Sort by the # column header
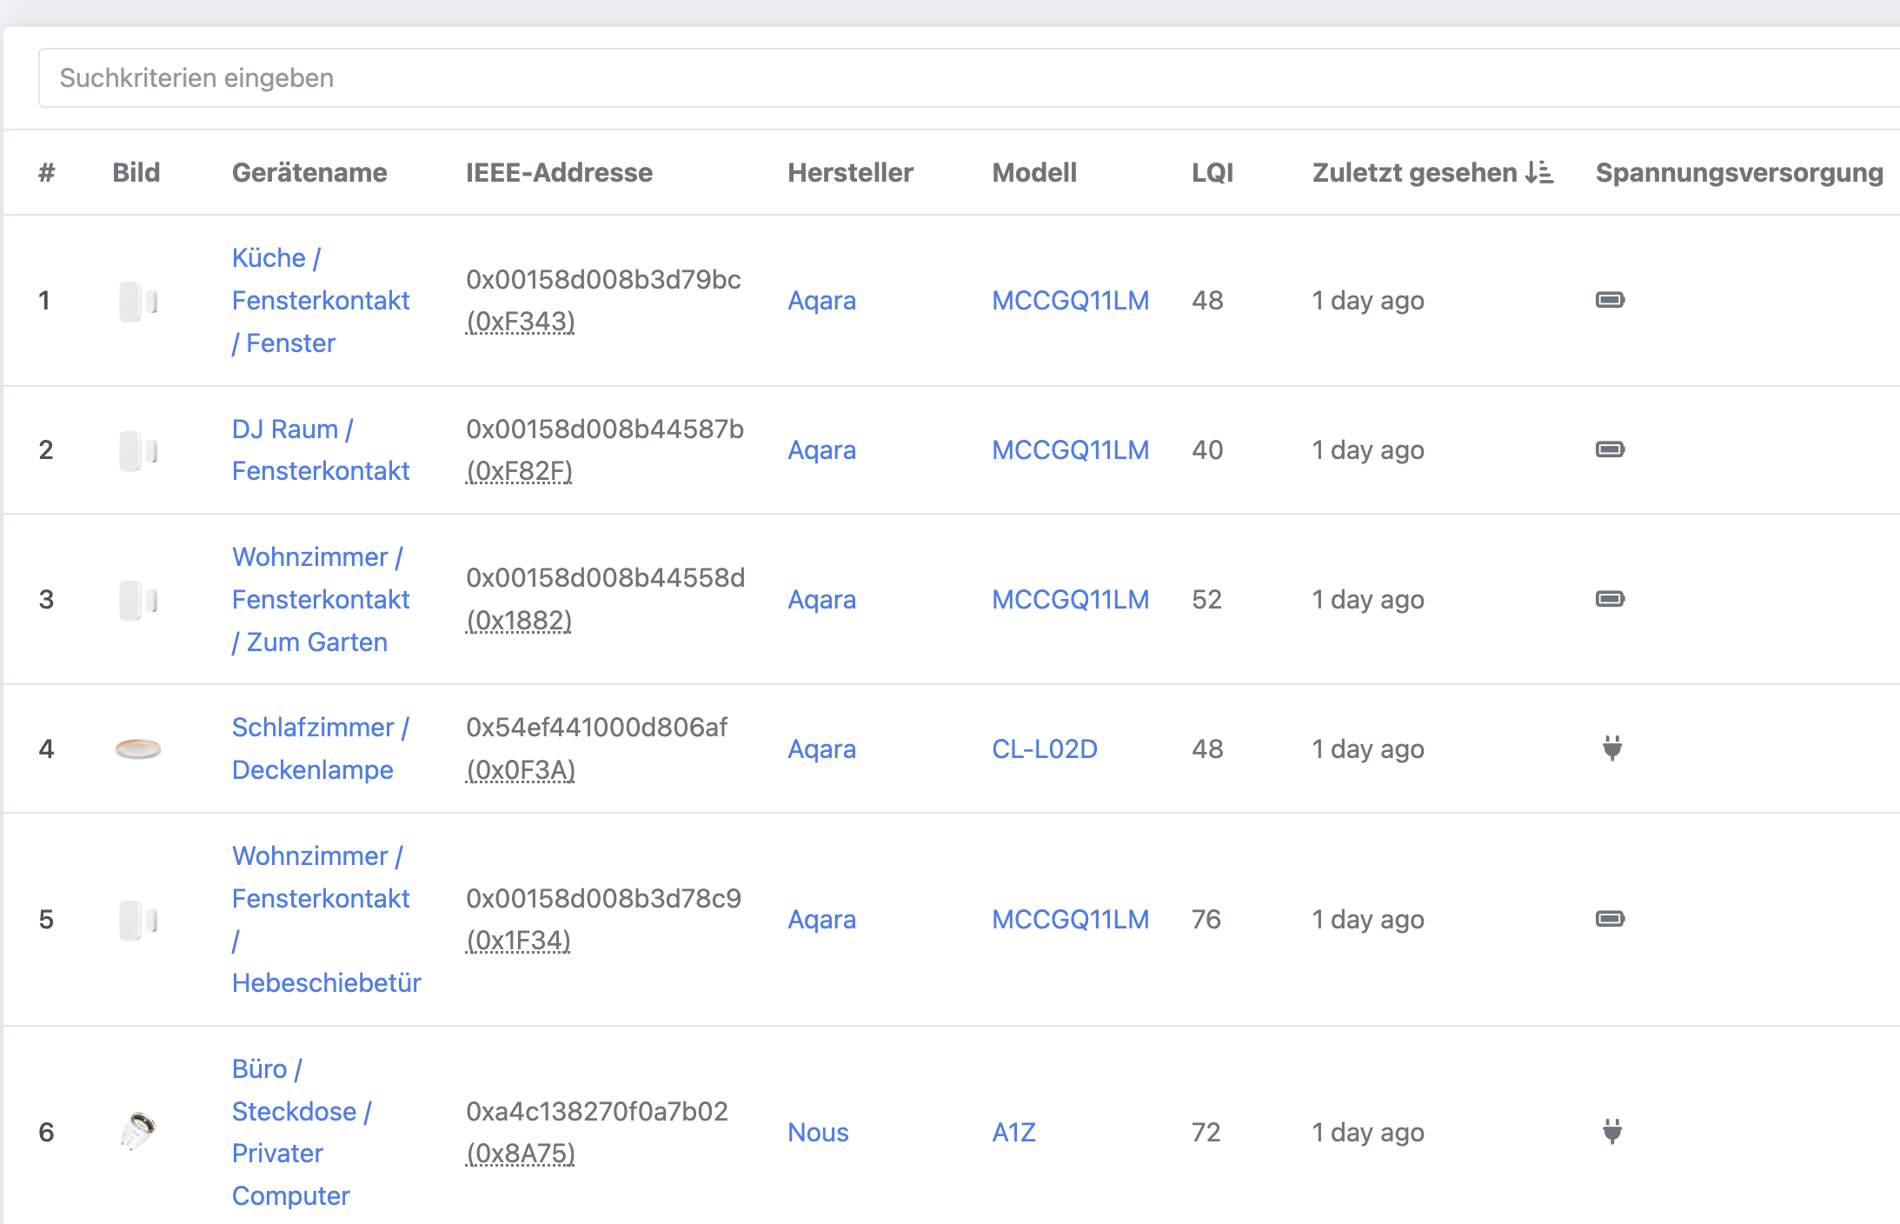 click(x=47, y=172)
